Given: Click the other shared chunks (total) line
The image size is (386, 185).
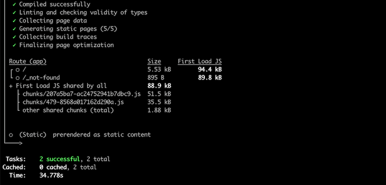Looking at the screenshot, I should pyautogui.click(x=68, y=110).
